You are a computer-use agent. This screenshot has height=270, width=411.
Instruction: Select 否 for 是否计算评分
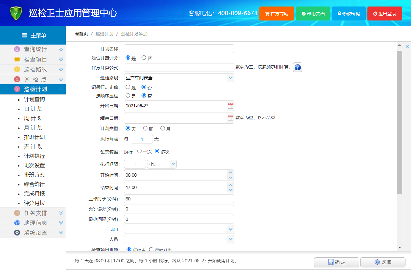tap(144, 58)
